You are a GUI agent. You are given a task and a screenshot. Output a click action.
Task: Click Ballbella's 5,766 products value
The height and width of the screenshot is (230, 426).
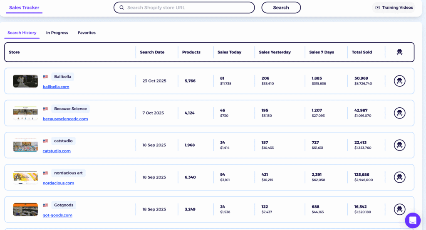190,81
